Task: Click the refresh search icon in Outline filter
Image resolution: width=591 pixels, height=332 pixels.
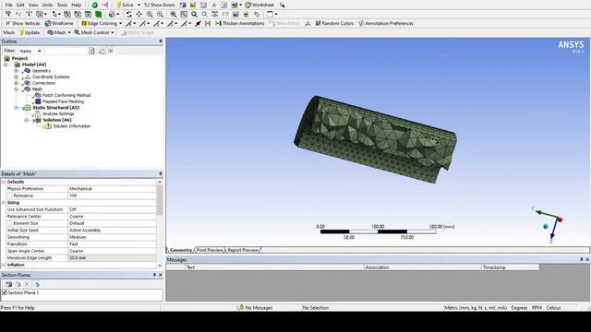Action: [91, 51]
